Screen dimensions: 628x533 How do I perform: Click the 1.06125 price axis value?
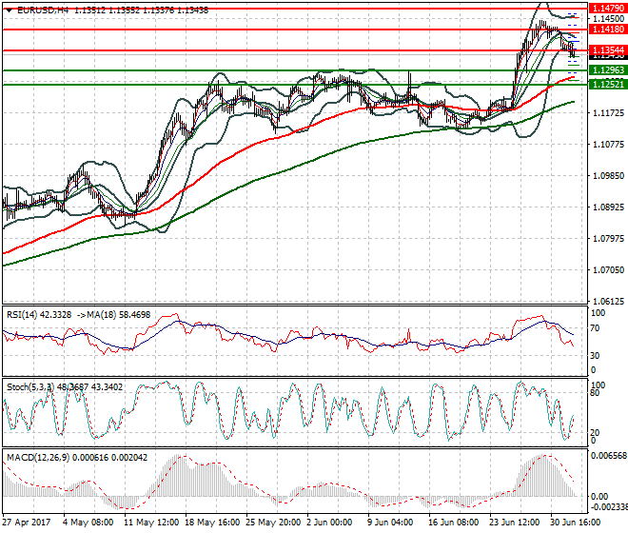(608, 302)
